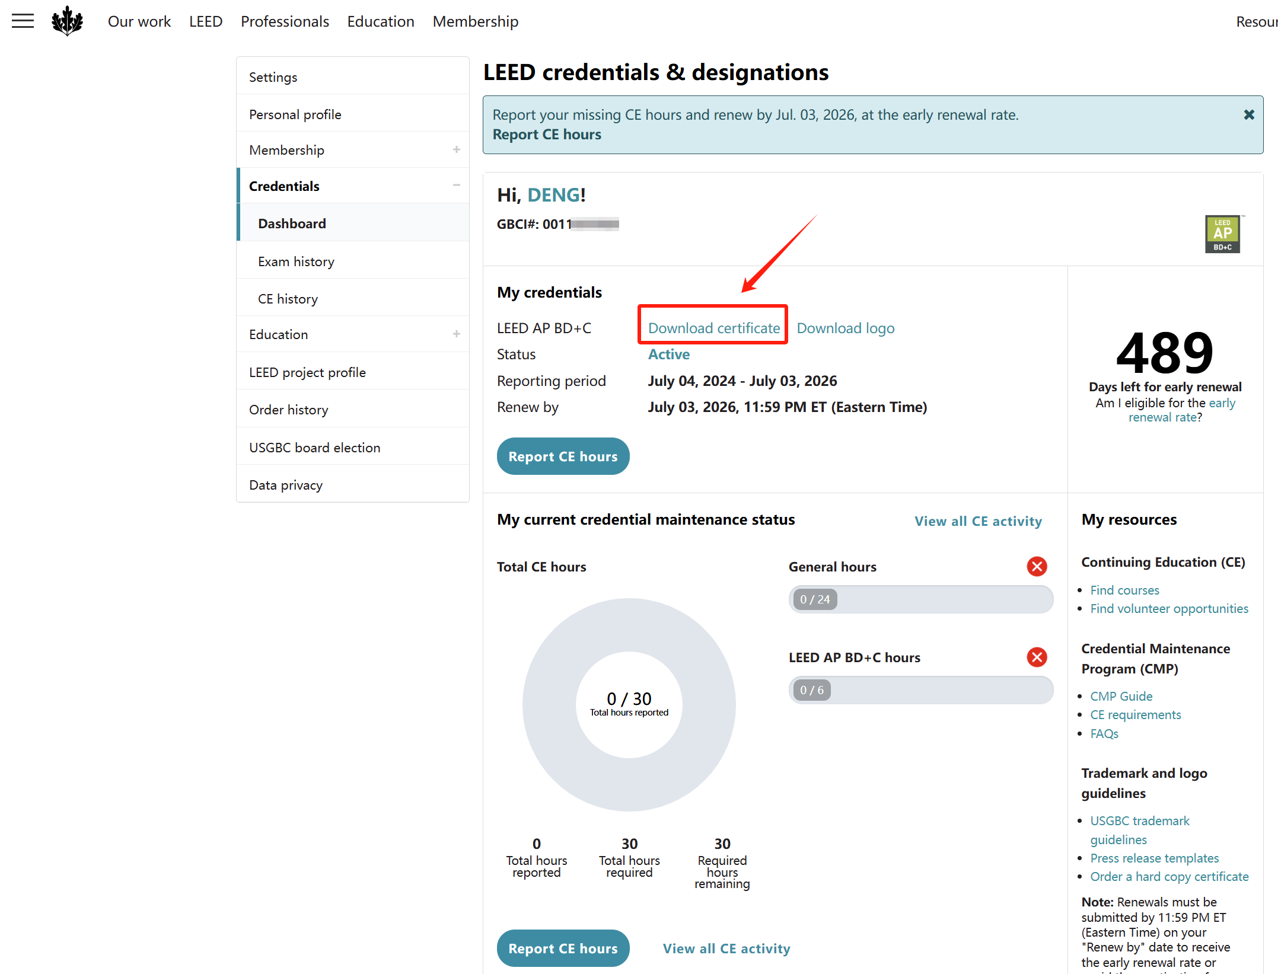Click the Active status text
The width and height of the screenshot is (1278, 974).
669,355
